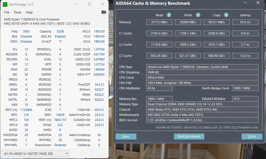Click the tRFC (ns) value 113,6842
Image resolution: width=266 pixels, height=159 pixels.
tap(26, 110)
